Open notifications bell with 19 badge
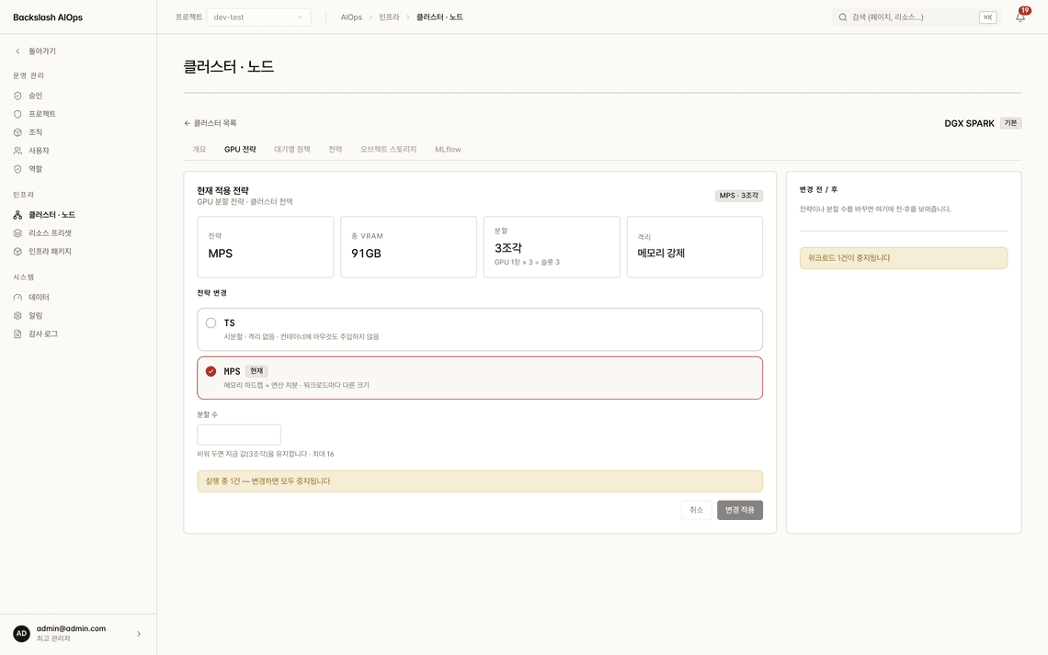Viewport: 1048px width, 655px height. [1020, 17]
